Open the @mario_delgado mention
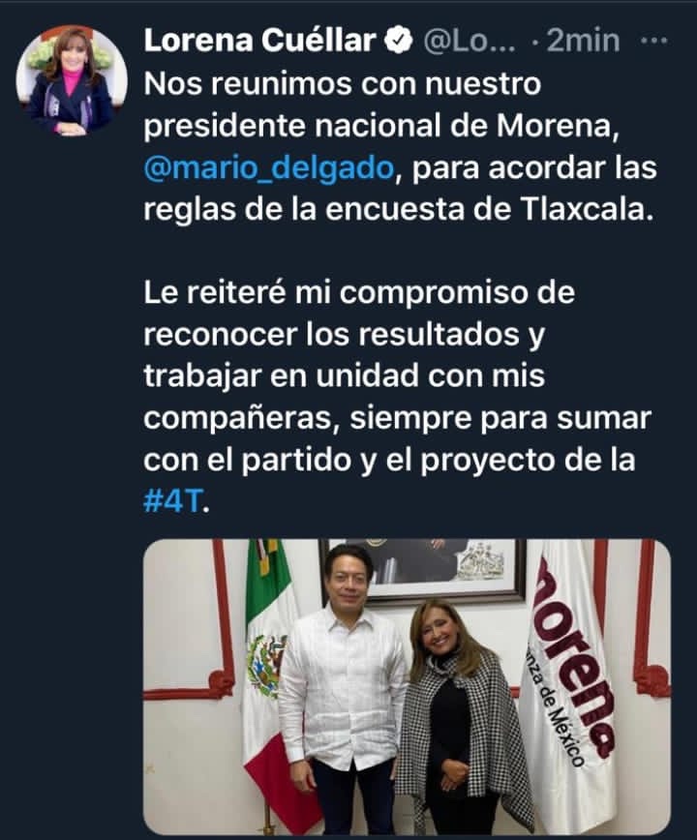The image size is (697, 840). (x=269, y=168)
